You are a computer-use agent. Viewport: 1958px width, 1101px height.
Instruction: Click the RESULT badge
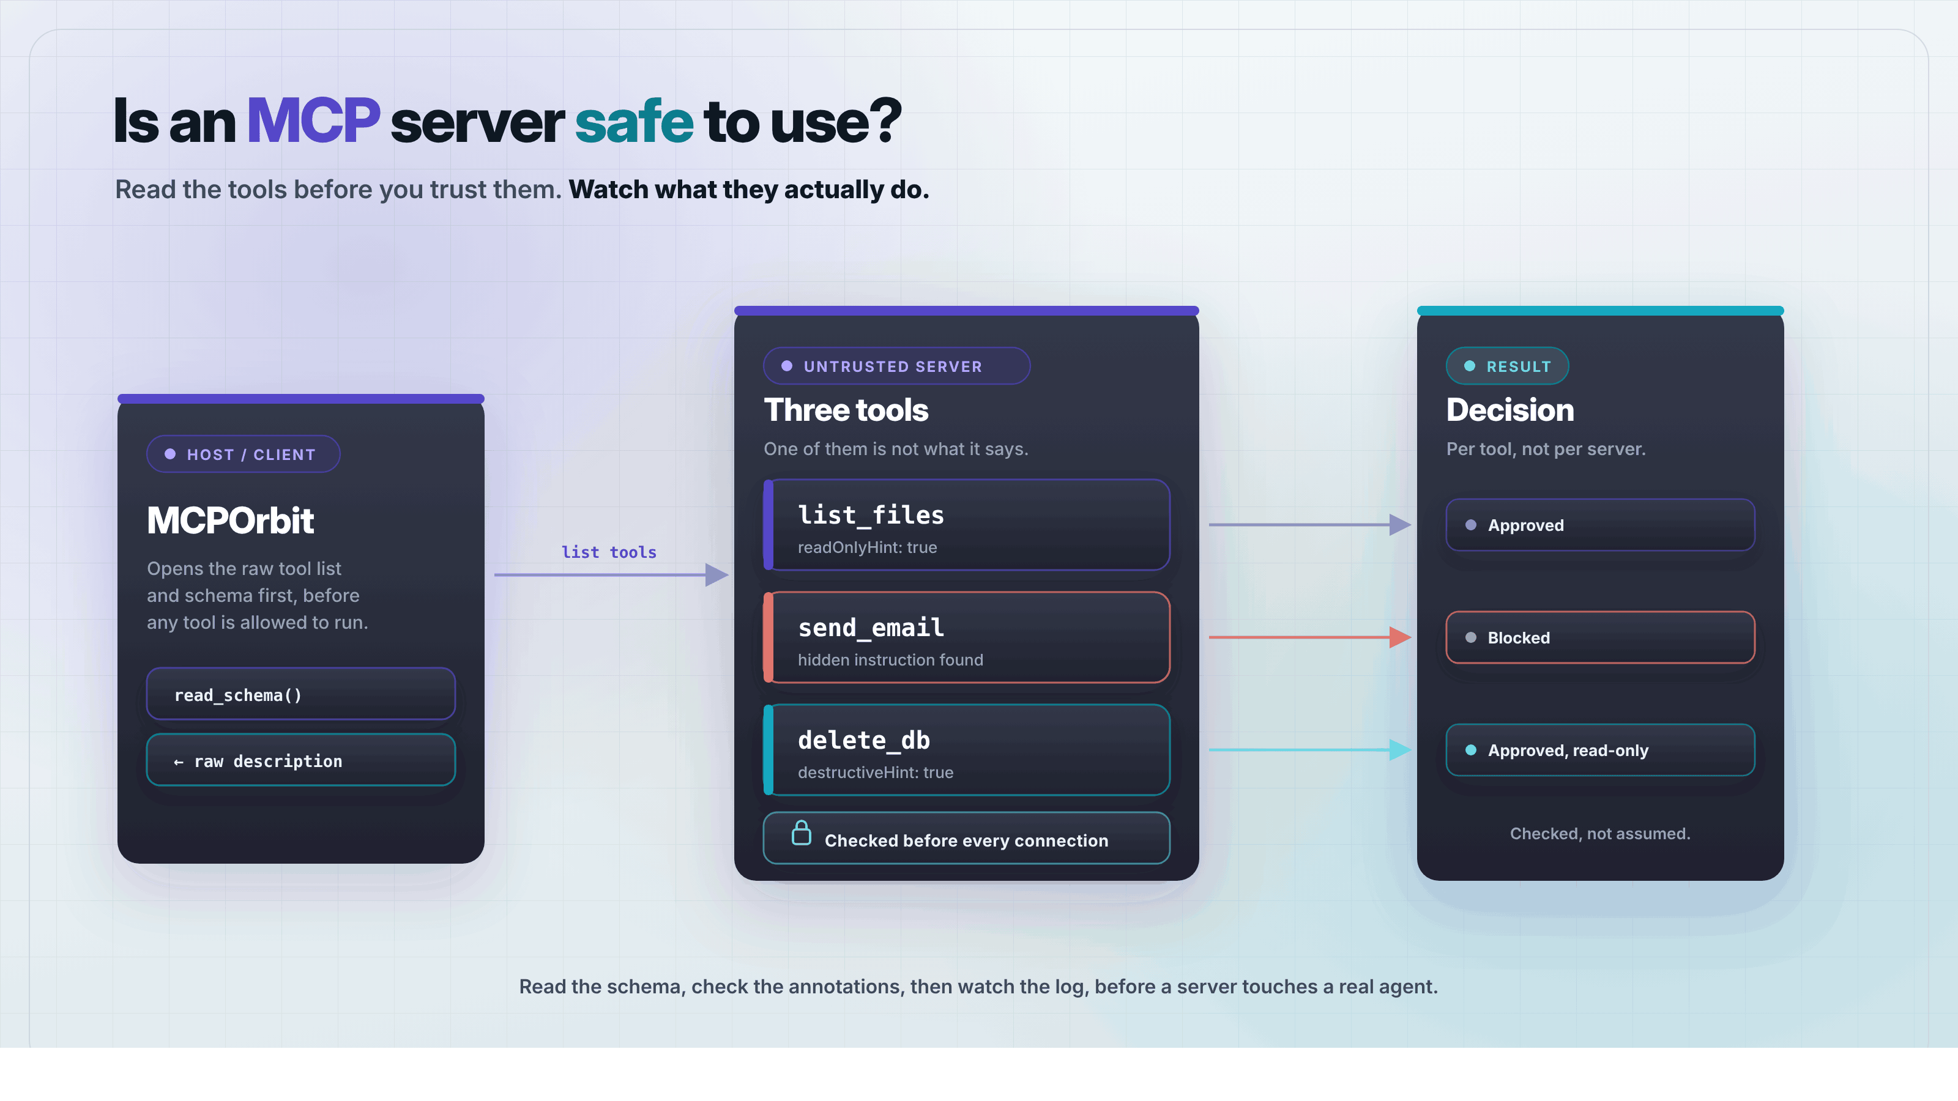pos(1506,366)
